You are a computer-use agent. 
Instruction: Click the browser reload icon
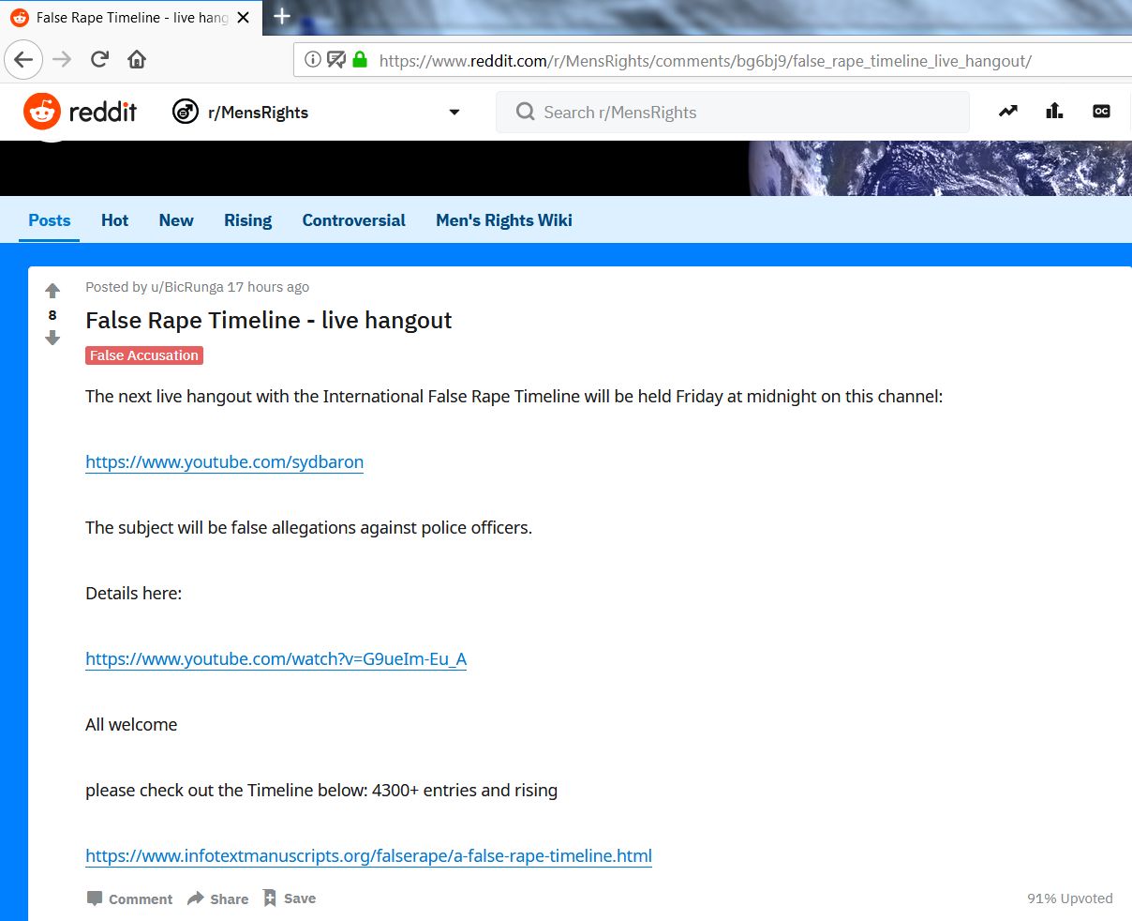(x=99, y=60)
